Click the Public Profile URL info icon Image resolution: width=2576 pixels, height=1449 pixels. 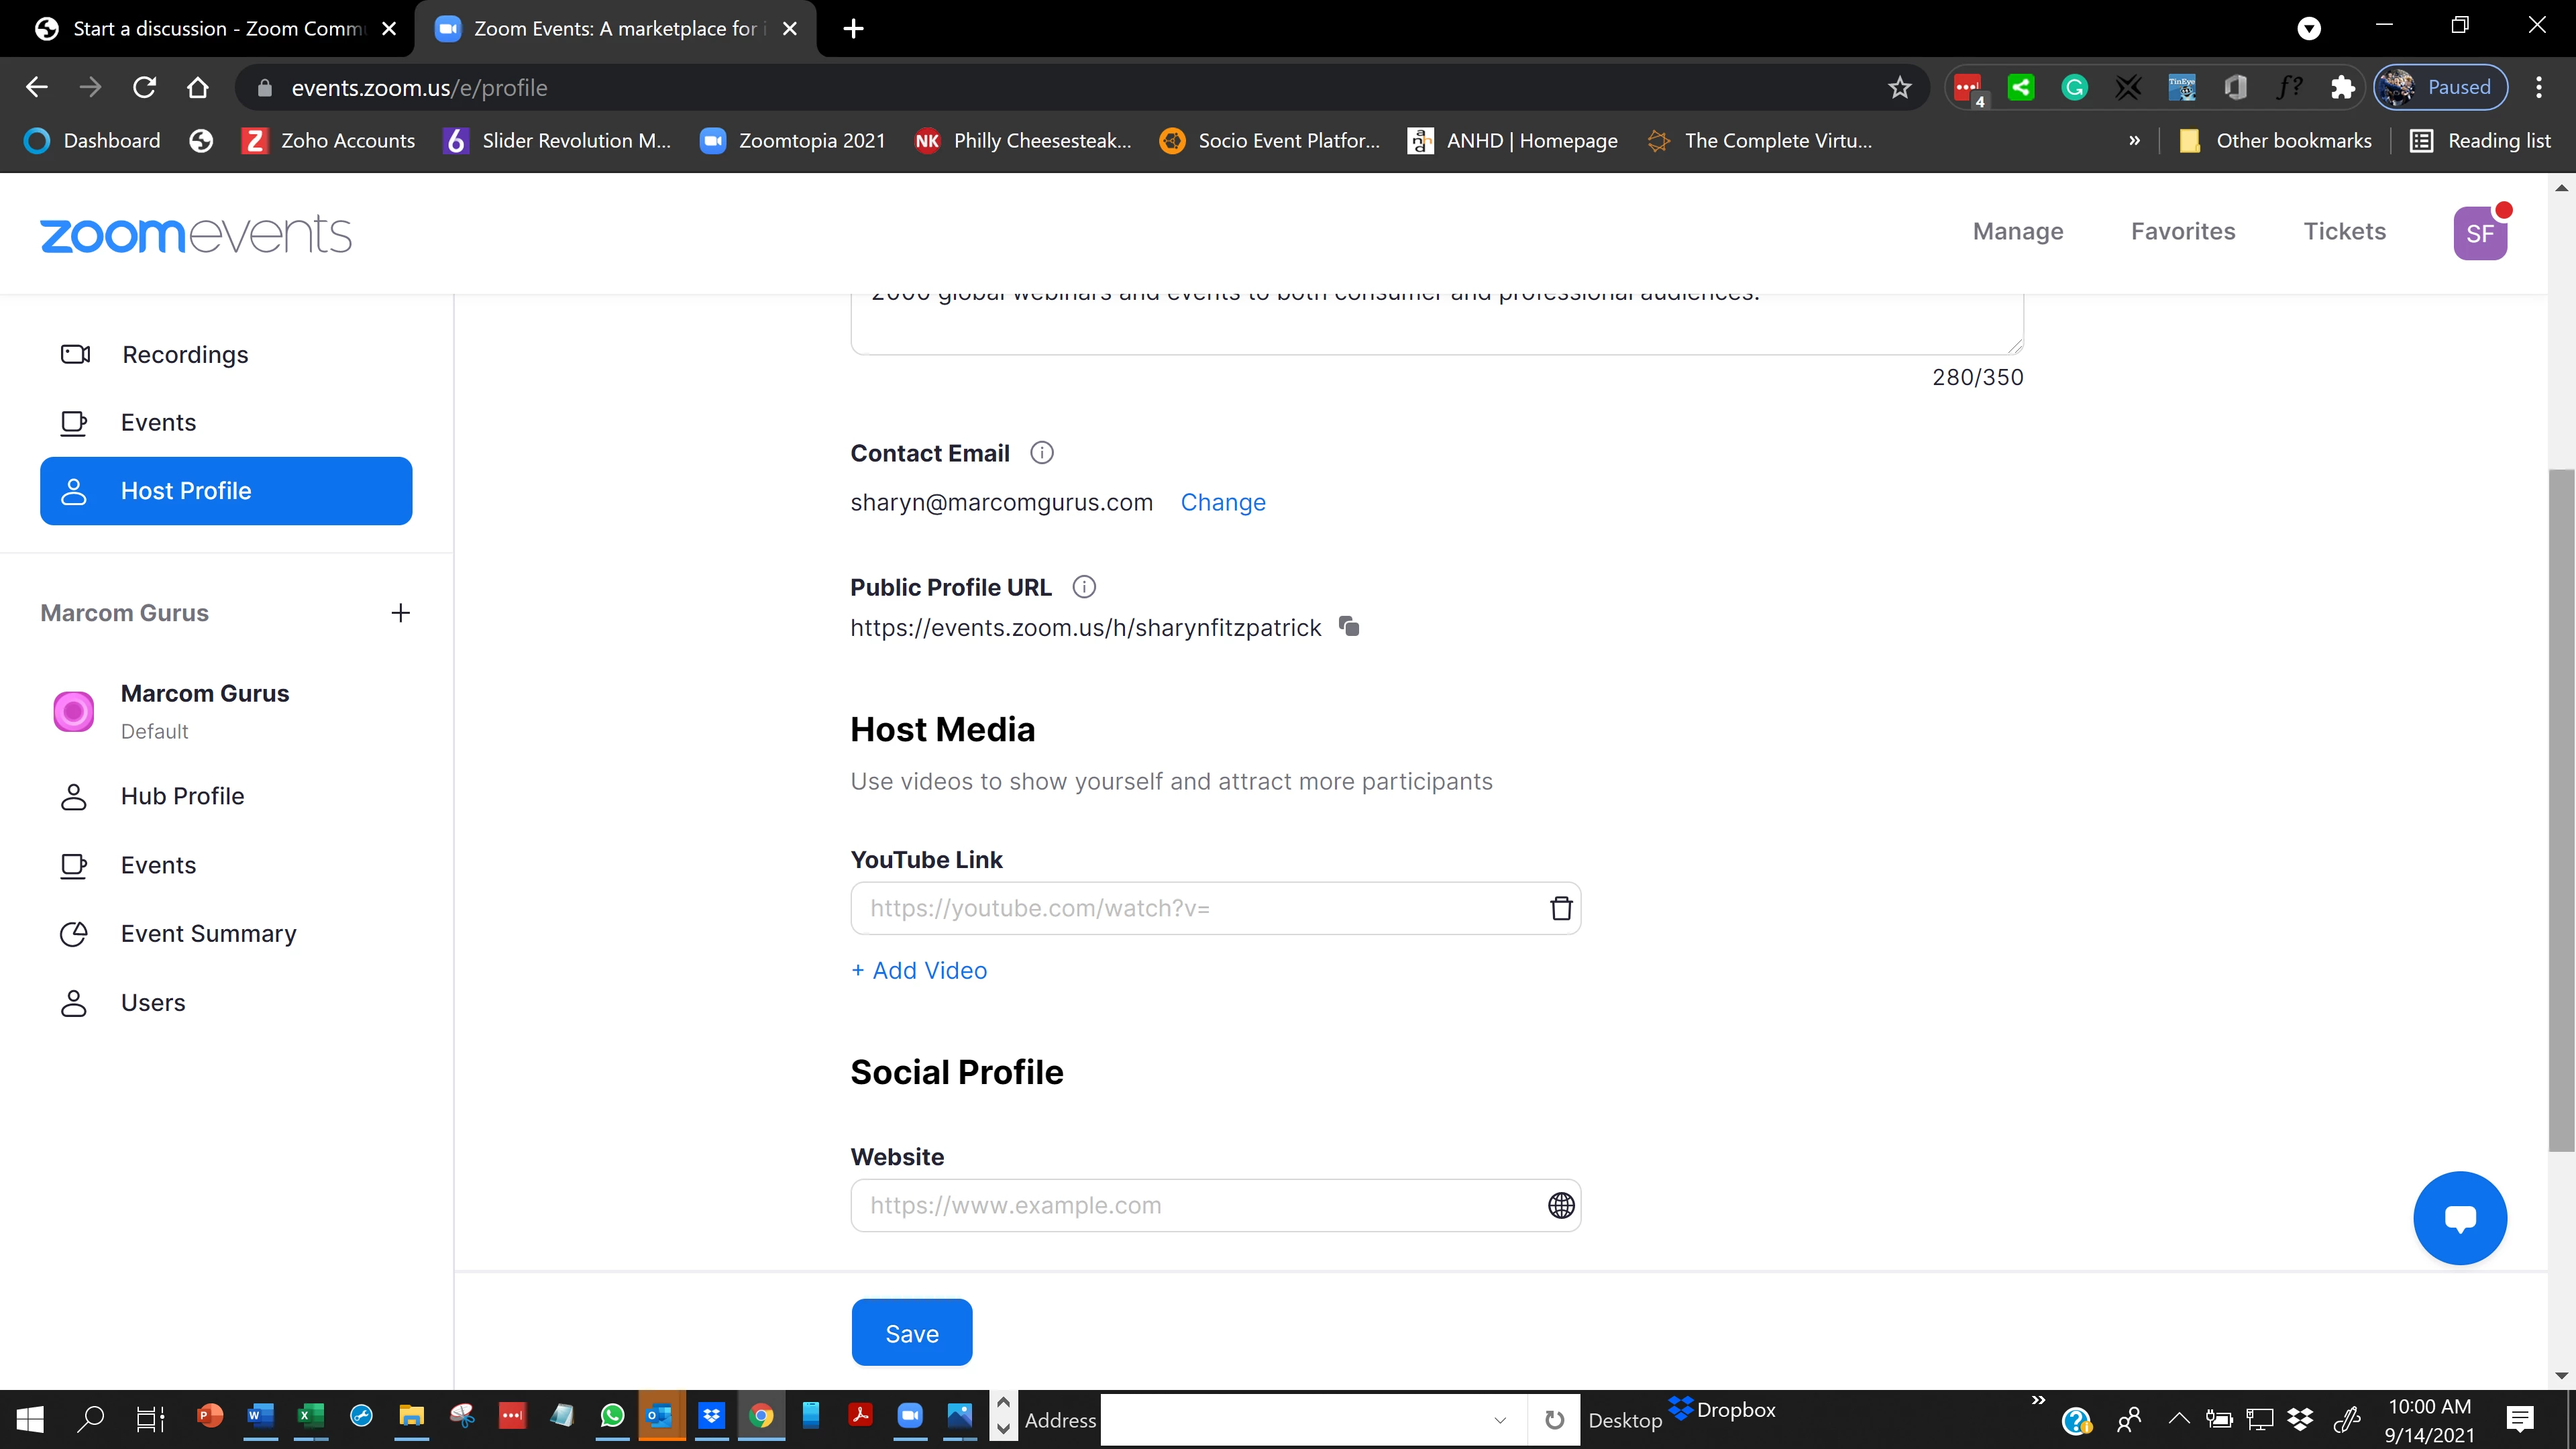(x=1084, y=587)
